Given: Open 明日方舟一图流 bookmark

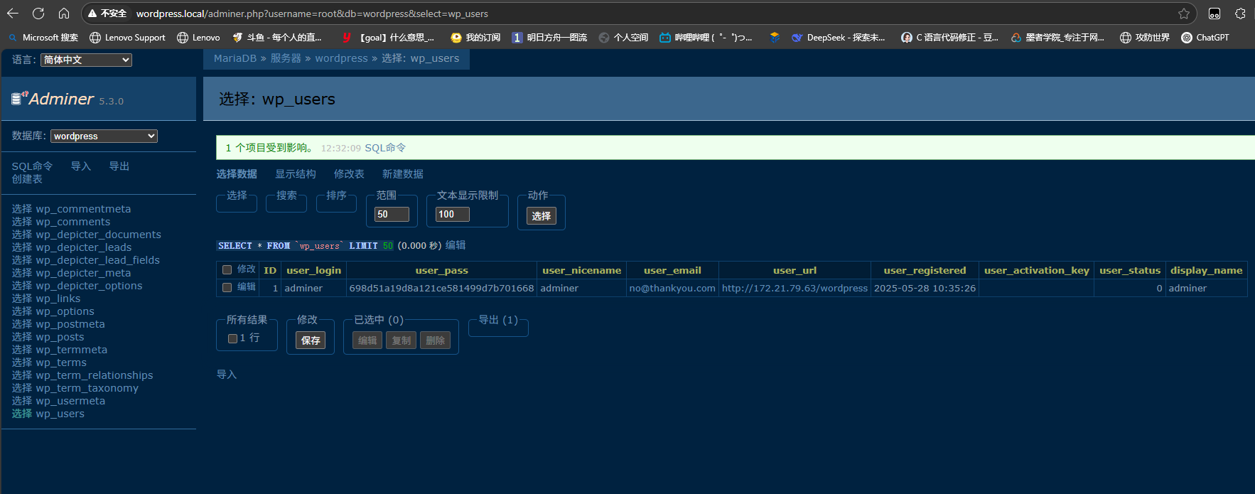Looking at the screenshot, I should coord(549,38).
